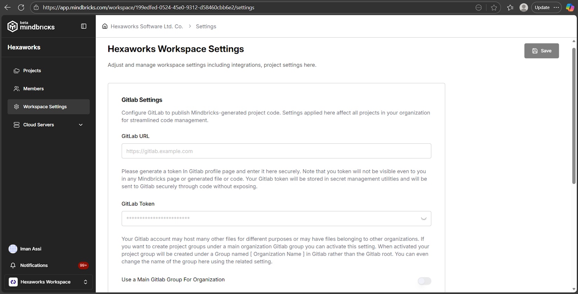Click the browser refresh icon

21,7
